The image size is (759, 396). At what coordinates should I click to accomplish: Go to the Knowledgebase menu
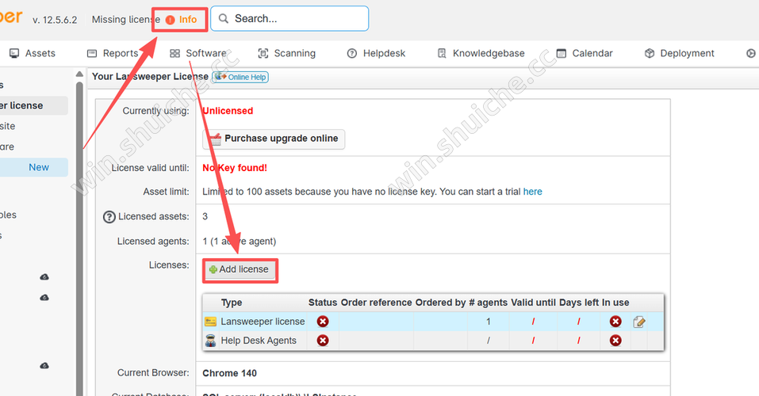[481, 53]
